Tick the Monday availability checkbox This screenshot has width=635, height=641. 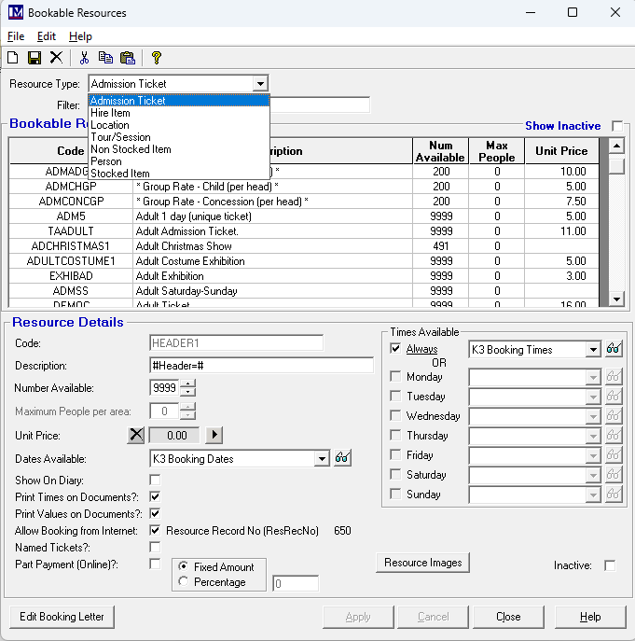click(x=395, y=377)
